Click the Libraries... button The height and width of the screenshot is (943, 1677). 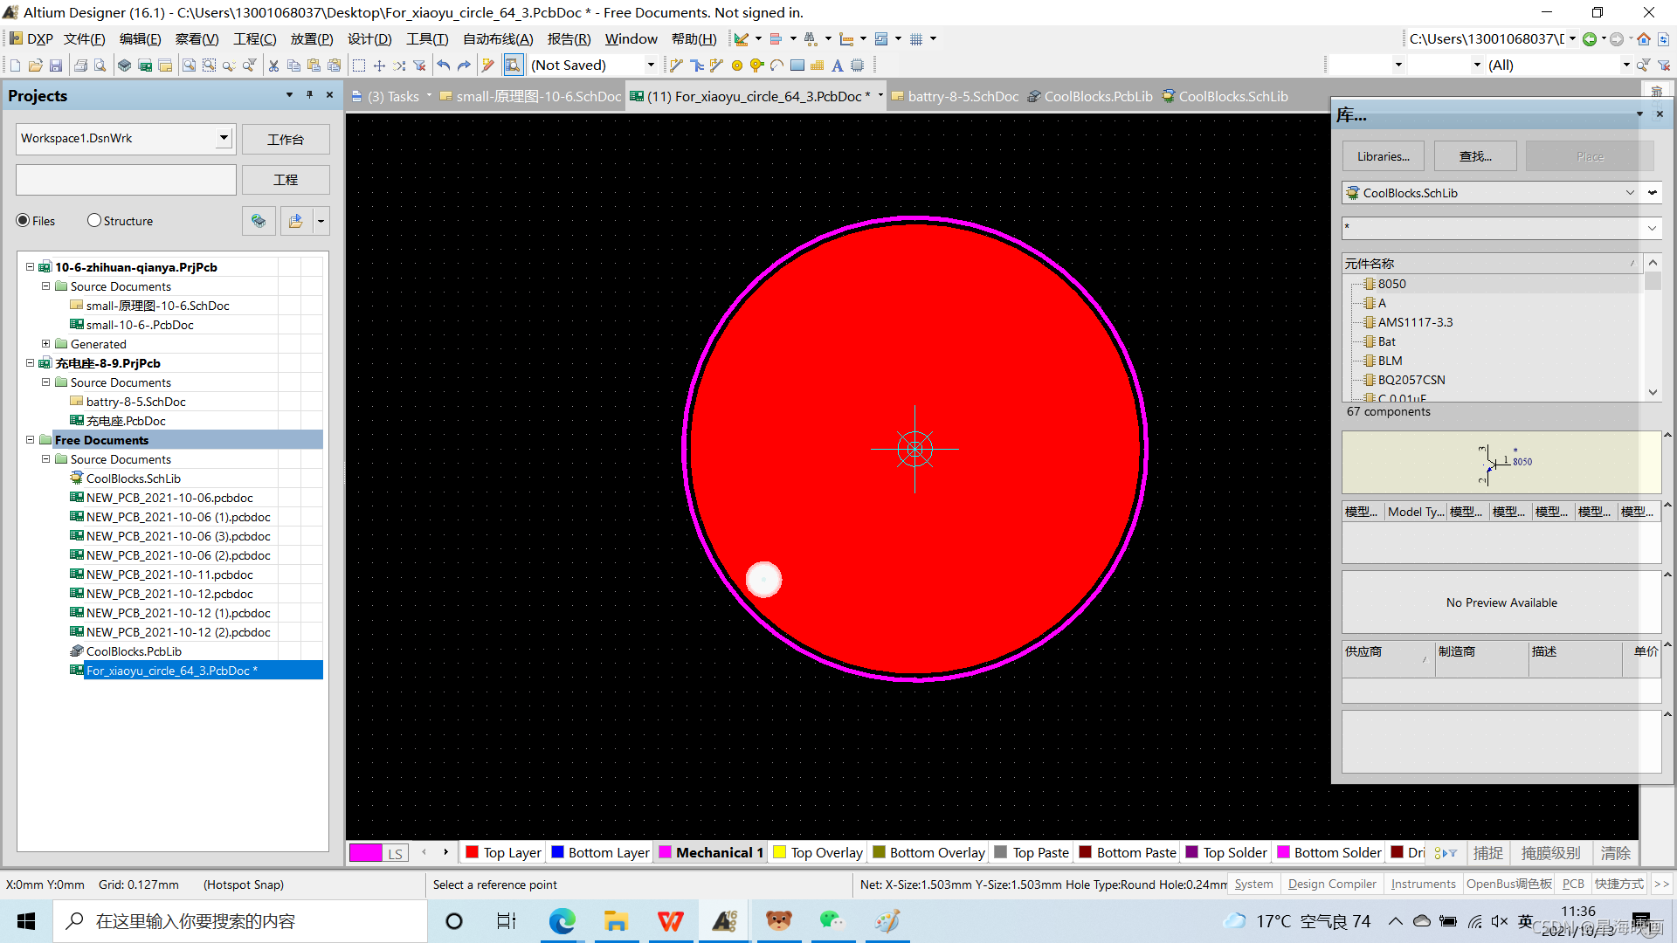[x=1383, y=156]
